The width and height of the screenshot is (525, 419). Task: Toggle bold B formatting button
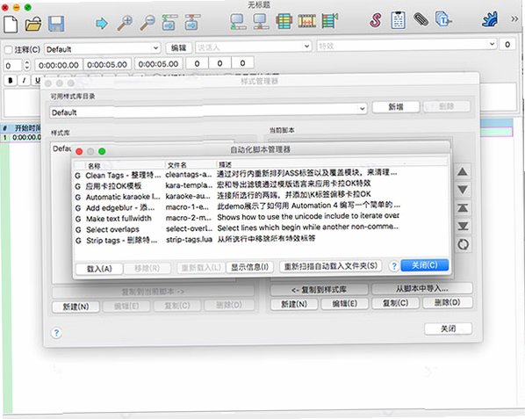click(11, 81)
